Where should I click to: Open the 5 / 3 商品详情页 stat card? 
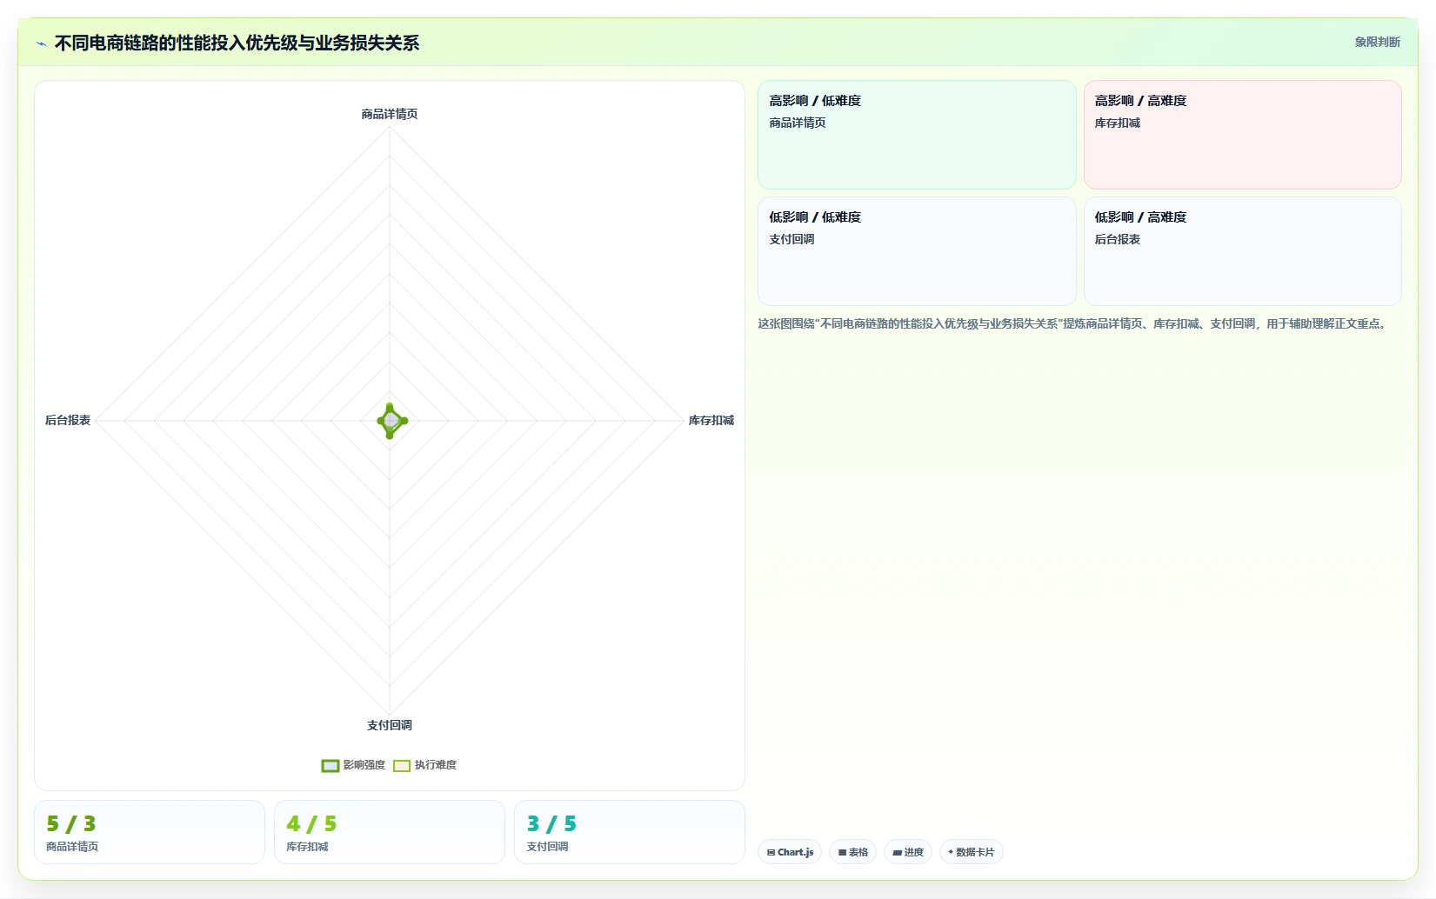pyautogui.click(x=150, y=832)
